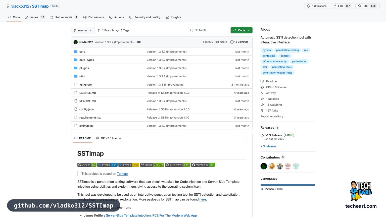Image resolution: width=386 pixels, height=217 pixels.
Task: Open the config.json file
Action: click(x=86, y=109)
